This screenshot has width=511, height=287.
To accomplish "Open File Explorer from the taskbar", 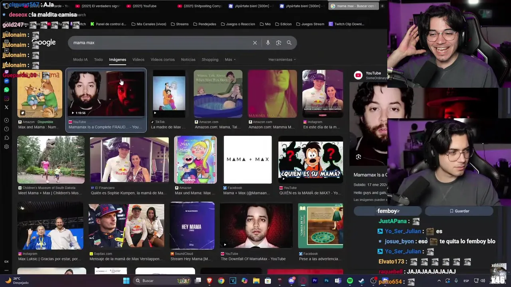I will pyautogui.click(x=256, y=281).
